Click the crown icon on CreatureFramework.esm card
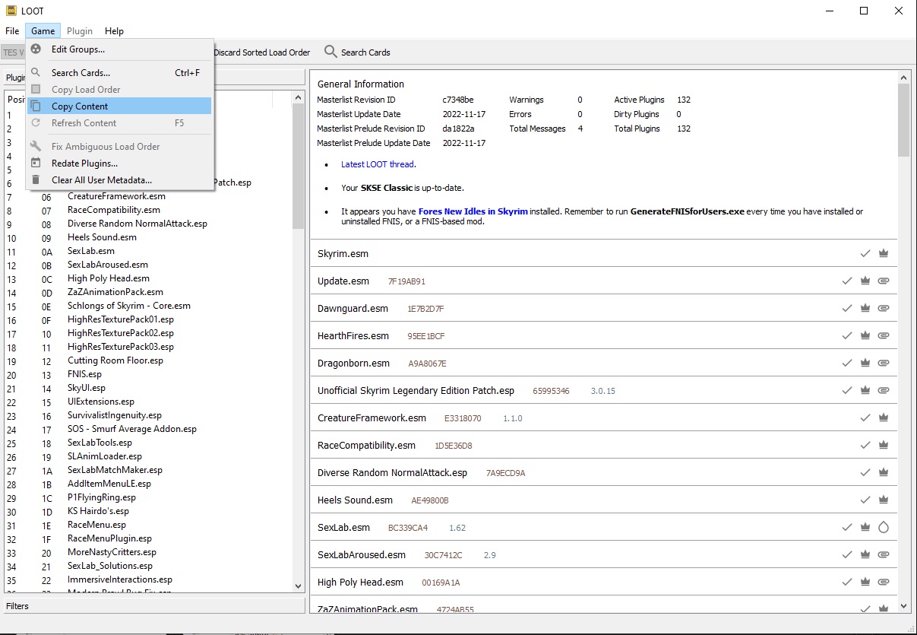 883,418
